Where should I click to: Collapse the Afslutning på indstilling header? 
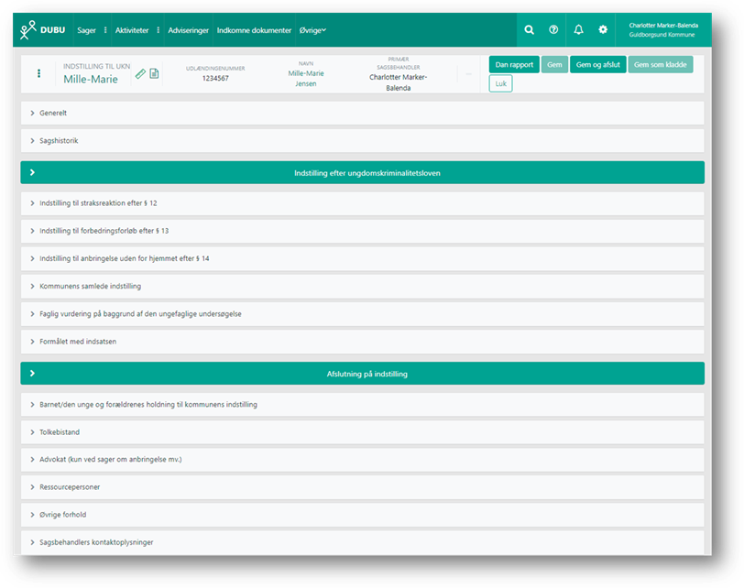pyautogui.click(x=32, y=374)
